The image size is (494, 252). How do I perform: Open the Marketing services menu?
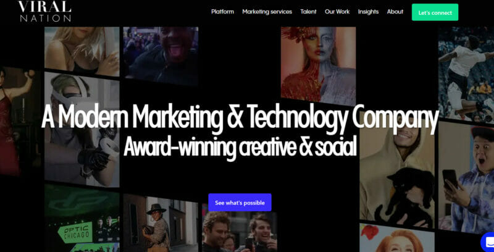point(267,12)
